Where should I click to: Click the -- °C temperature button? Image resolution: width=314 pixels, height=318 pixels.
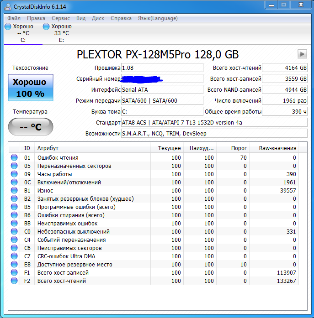click(x=31, y=127)
